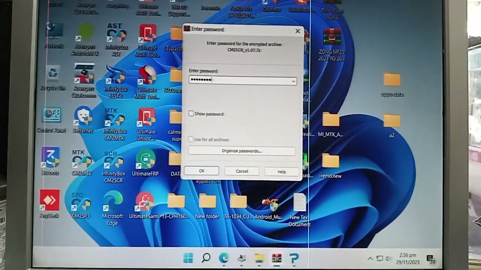Open the ZONG MF25 WinRAR archive

pyautogui.click(x=332, y=45)
